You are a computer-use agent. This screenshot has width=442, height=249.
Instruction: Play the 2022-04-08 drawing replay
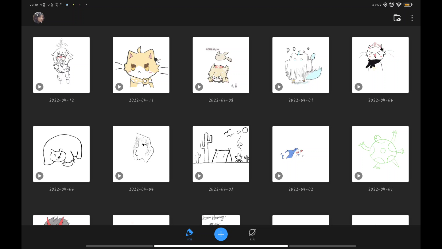(x=199, y=87)
